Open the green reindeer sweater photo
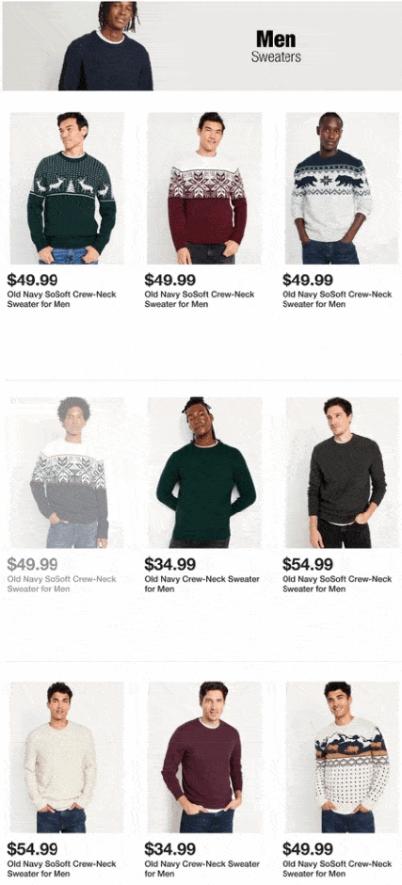Image resolution: width=402 pixels, height=885 pixels. pyautogui.click(x=67, y=188)
